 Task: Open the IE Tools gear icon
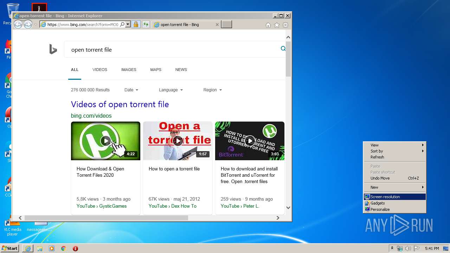coord(285,25)
